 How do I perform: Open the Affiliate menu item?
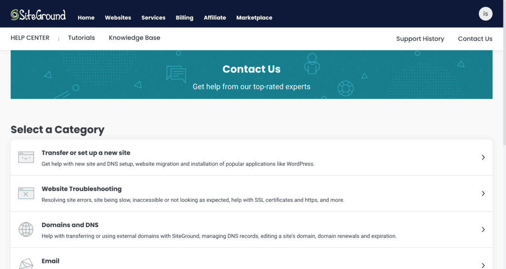pyautogui.click(x=214, y=18)
